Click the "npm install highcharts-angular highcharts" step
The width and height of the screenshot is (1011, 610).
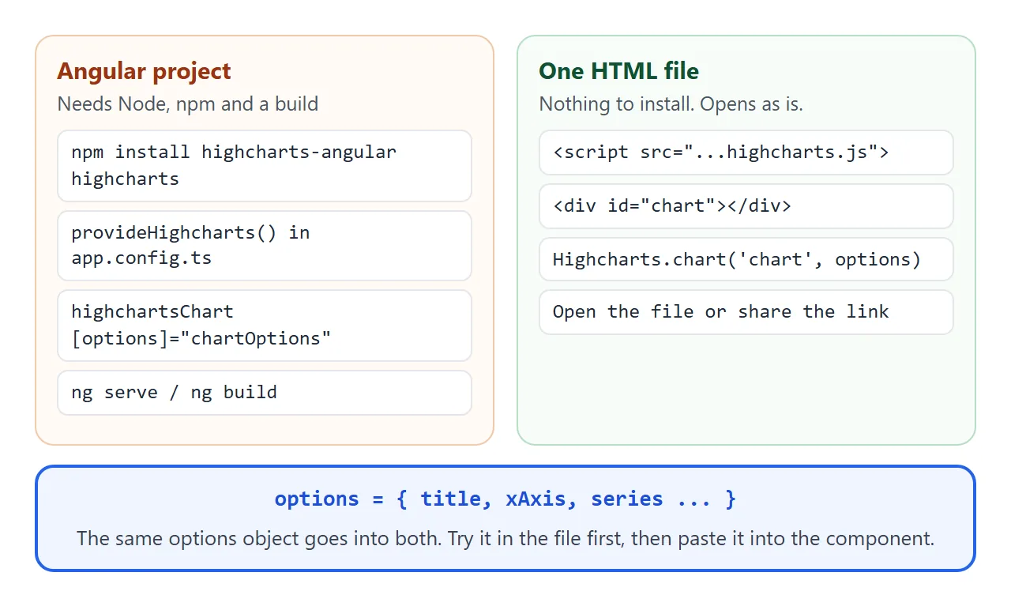pyautogui.click(x=265, y=166)
